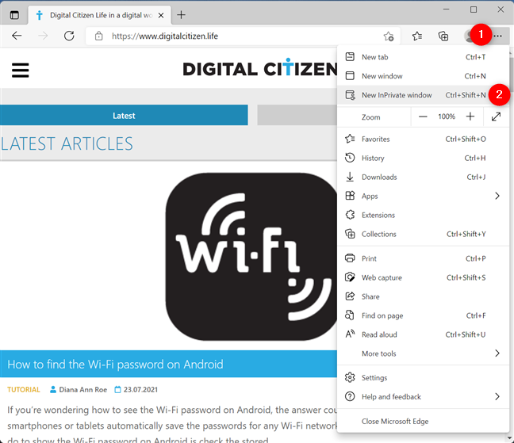Screen dimensions: 514x443
Task: Enter full screen from Zoom row
Action: (x=496, y=116)
